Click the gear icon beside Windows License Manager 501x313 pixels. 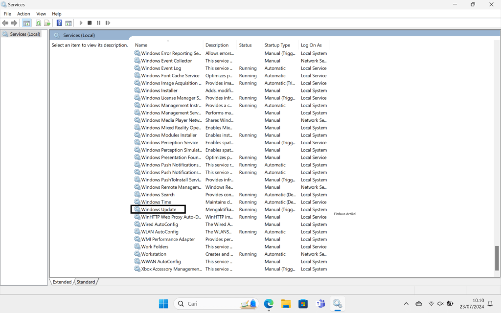137,98
